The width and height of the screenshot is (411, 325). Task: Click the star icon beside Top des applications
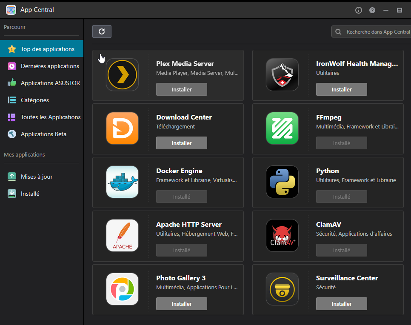click(x=12, y=49)
